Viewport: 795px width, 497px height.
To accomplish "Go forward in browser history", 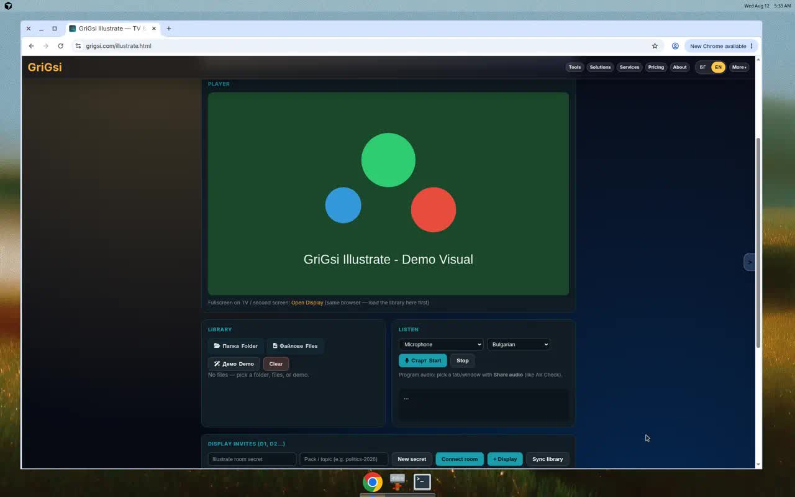I will [x=46, y=46].
